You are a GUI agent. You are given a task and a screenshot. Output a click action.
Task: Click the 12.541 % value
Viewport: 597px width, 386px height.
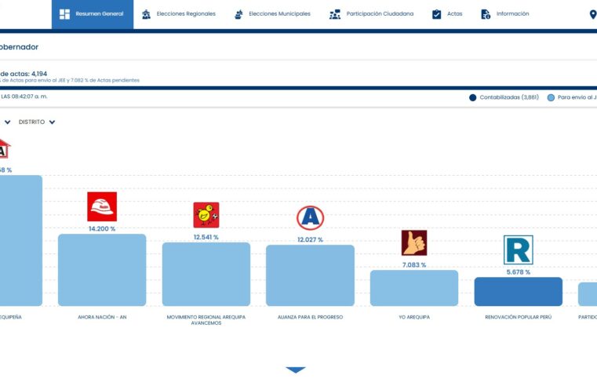coord(206,237)
